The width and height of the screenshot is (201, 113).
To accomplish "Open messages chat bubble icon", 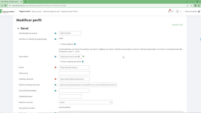I will pos(172,12).
